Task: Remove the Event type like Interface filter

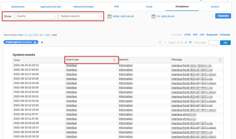Action: (x=35, y=42)
